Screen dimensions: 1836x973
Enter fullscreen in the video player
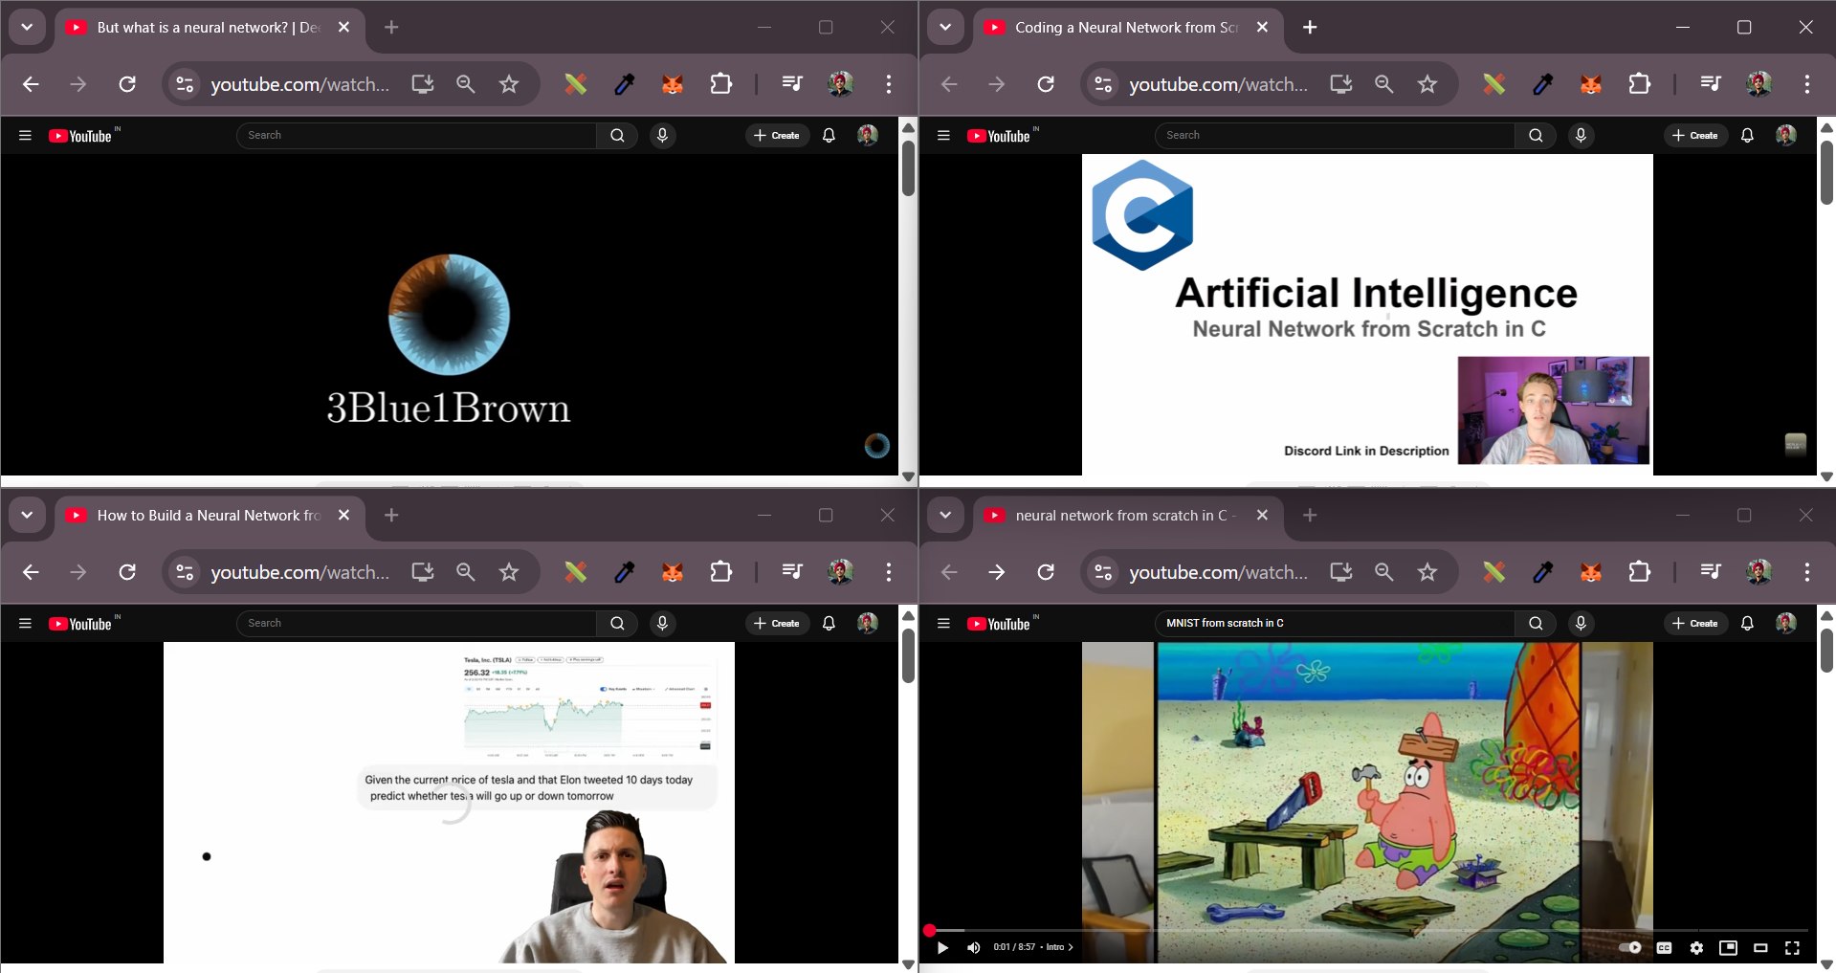tap(1792, 947)
